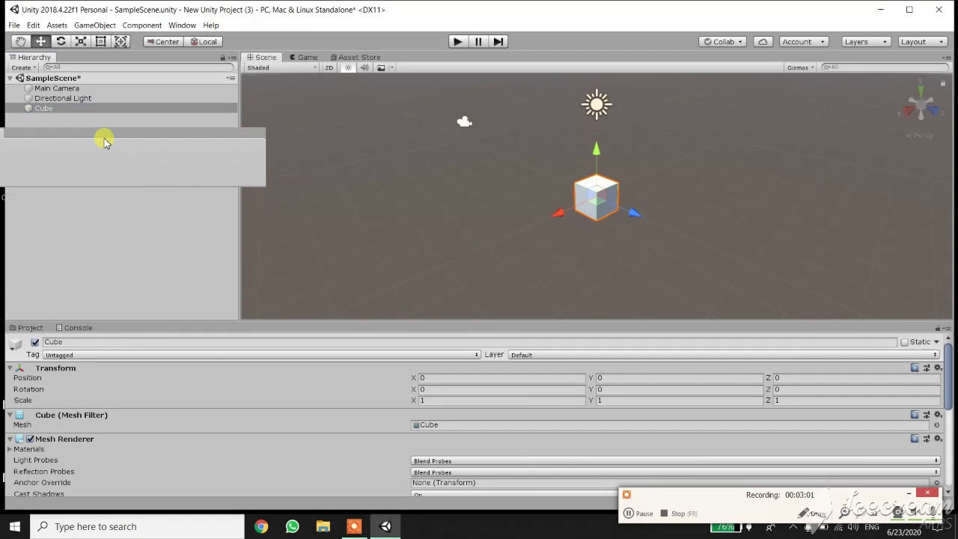Viewport: 958px width, 539px height.
Task: Click the Collab button
Action: (723, 42)
